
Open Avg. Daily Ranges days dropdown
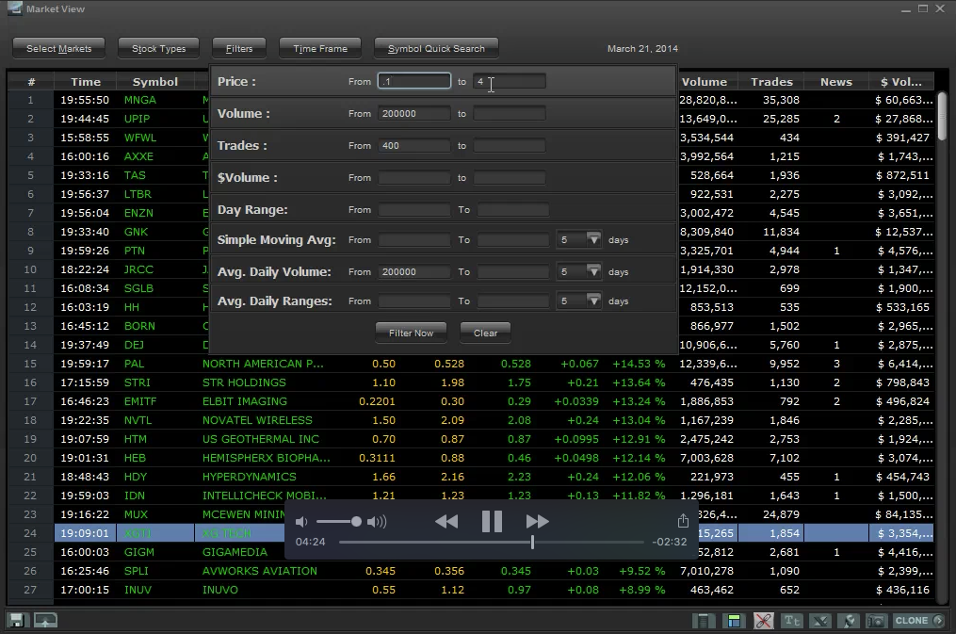(593, 301)
